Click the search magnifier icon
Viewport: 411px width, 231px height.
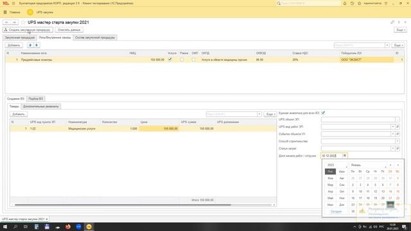279,3
